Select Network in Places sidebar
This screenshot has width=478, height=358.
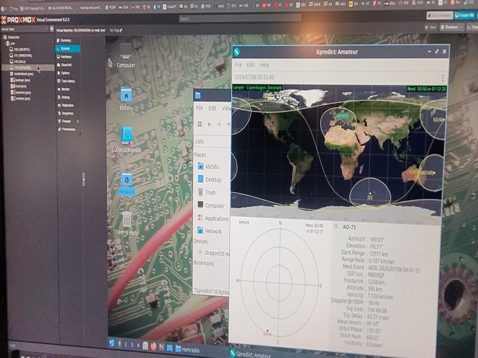[210, 231]
